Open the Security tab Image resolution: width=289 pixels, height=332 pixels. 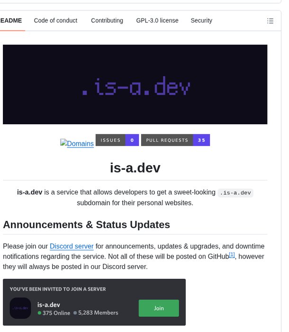pos(201,20)
